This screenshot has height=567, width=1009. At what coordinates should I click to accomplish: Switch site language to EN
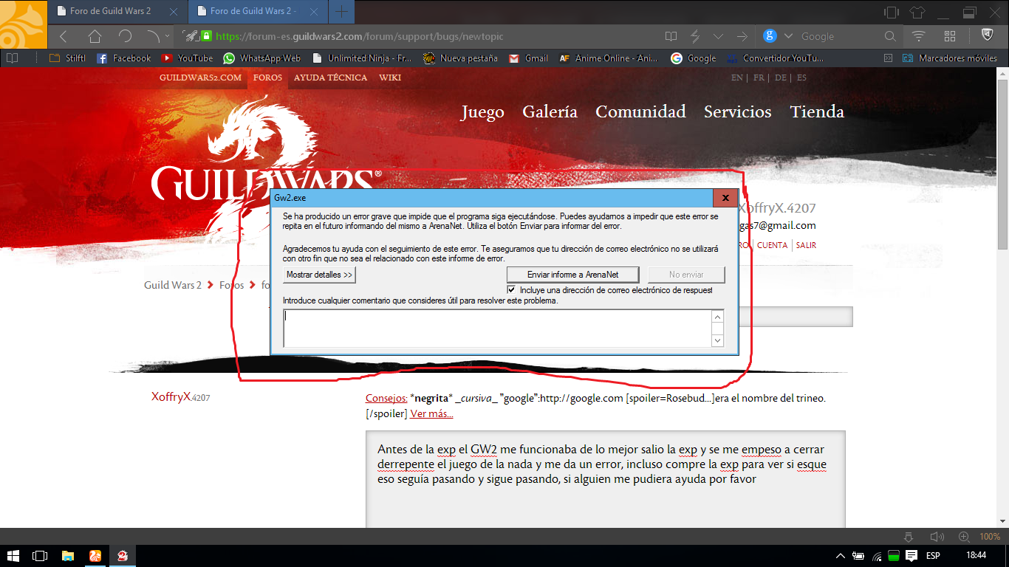point(736,78)
